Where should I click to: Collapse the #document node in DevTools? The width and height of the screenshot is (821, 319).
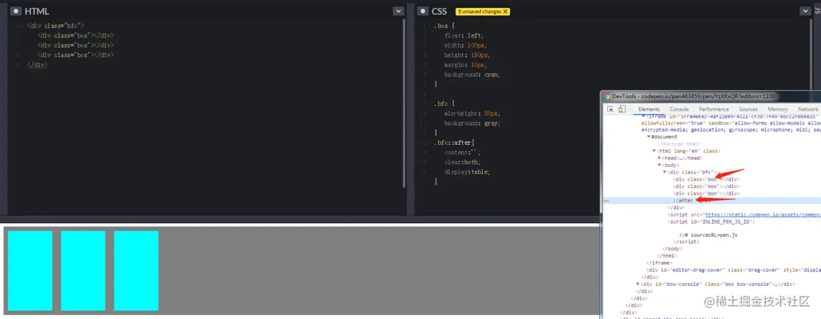(649, 137)
